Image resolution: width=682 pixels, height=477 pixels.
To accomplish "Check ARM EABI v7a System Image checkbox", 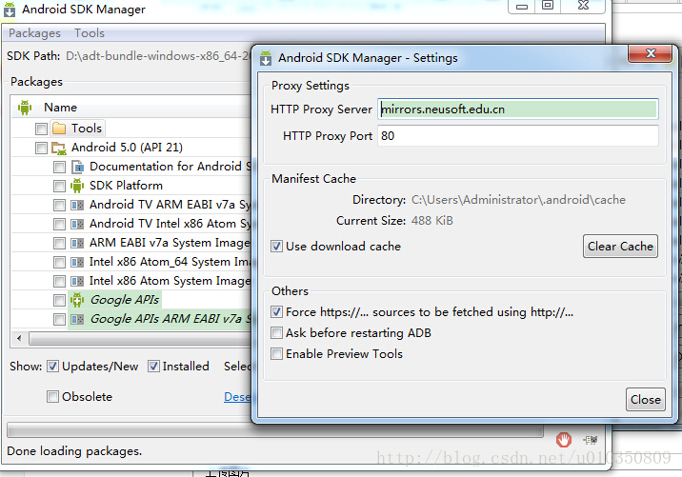I will pos(60,244).
